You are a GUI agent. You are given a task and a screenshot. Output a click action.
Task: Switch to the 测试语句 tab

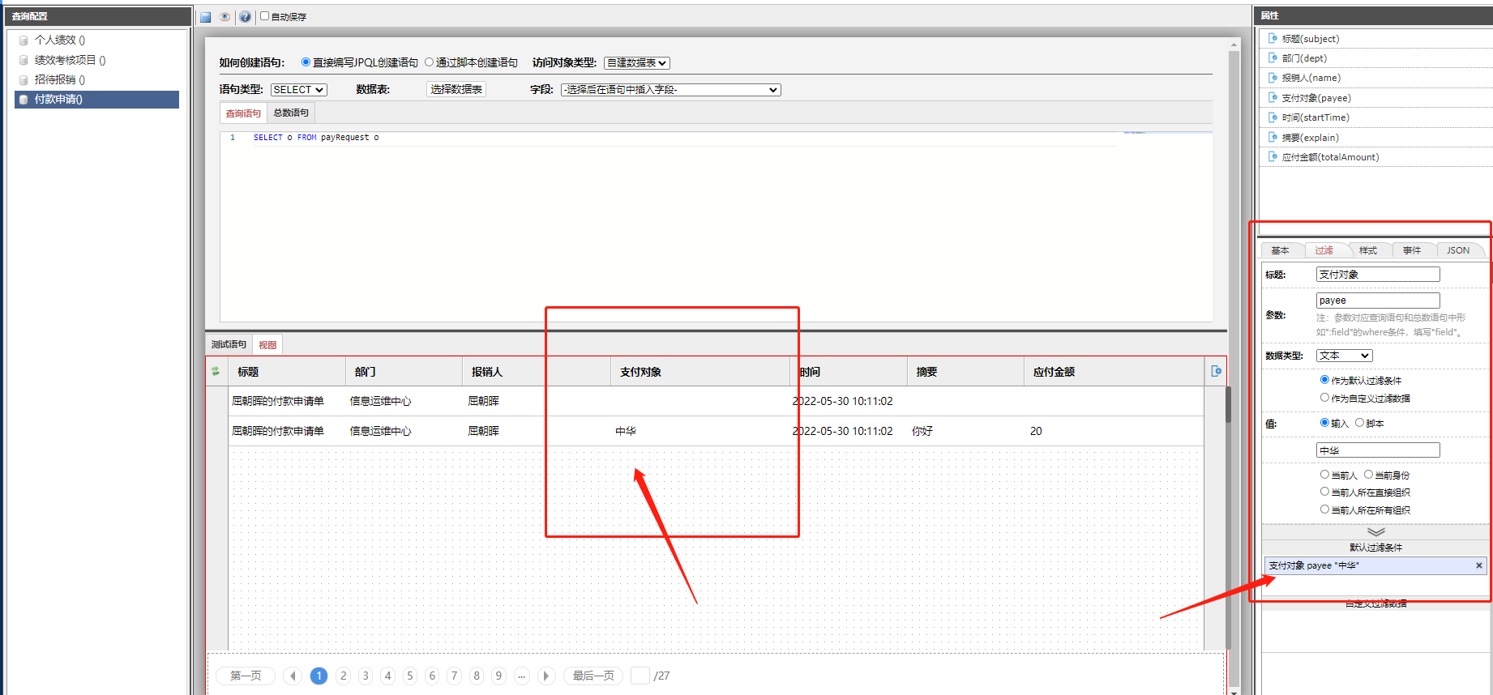[229, 344]
